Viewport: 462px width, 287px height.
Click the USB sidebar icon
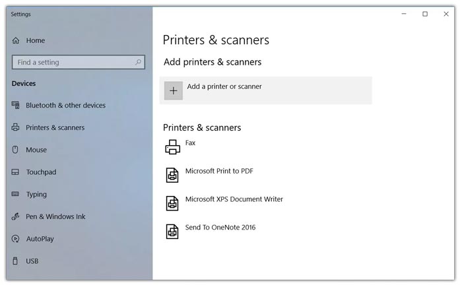pyautogui.click(x=15, y=261)
